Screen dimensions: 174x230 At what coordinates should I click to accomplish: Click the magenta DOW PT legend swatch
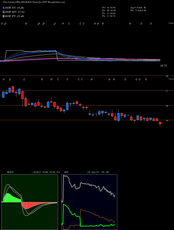[3, 16]
